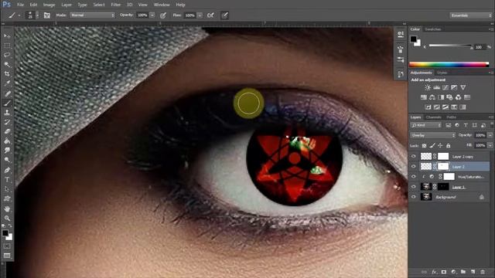Select the Smudge tool
495x278 pixels.
pos(7,151)
